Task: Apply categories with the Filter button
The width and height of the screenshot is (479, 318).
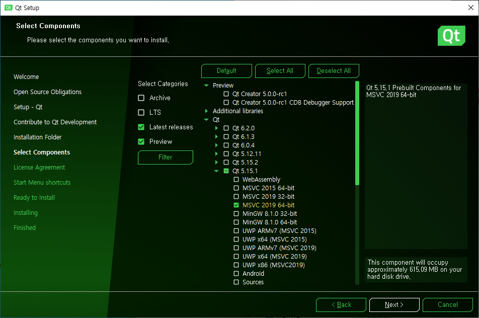Action: pos(165,157)
